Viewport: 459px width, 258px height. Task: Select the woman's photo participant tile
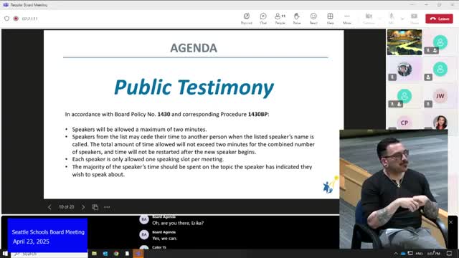click(x=440, y=123)
